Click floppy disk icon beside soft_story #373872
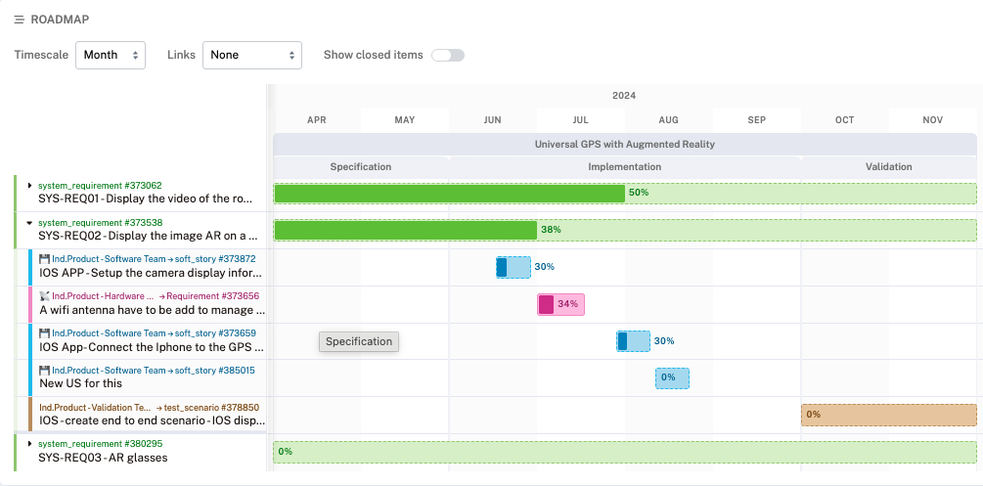The width and height of the screenshot is (983, 486). 45,259
